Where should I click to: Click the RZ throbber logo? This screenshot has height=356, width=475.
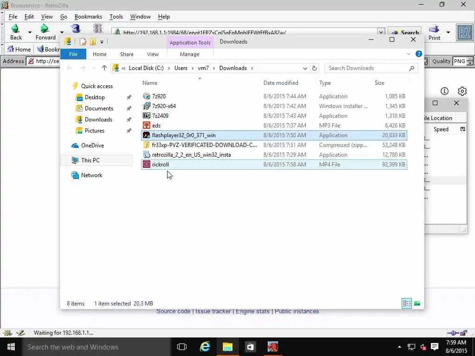[x=464, y=32]
